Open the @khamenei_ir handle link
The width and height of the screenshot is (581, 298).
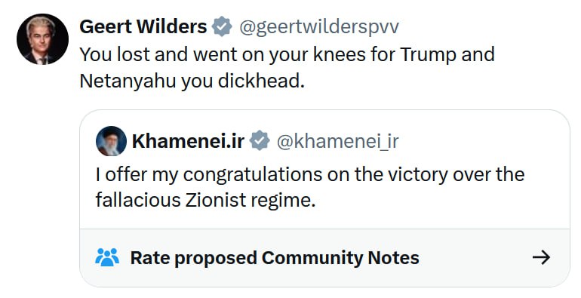tap(337, 141)
